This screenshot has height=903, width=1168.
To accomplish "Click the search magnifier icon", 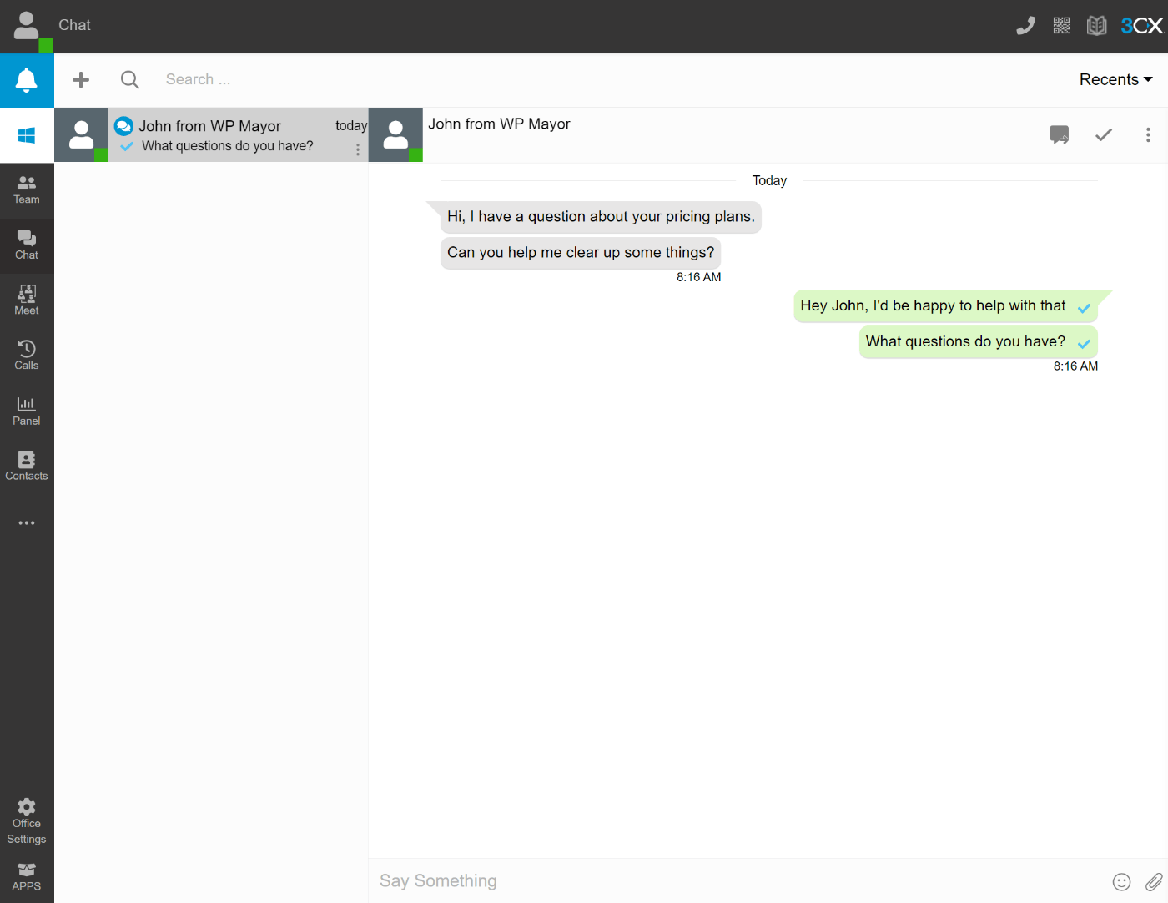I will coord(130,79).
